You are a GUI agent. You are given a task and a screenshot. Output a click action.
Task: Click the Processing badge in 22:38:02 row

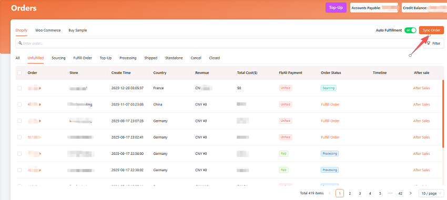point(330,170)
